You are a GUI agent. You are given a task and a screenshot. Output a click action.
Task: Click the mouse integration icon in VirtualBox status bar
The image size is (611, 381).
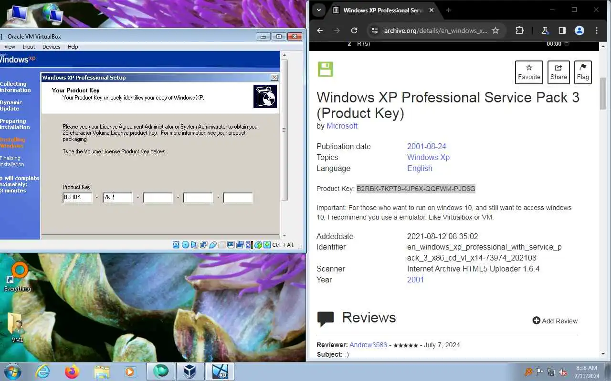point(258,245)
